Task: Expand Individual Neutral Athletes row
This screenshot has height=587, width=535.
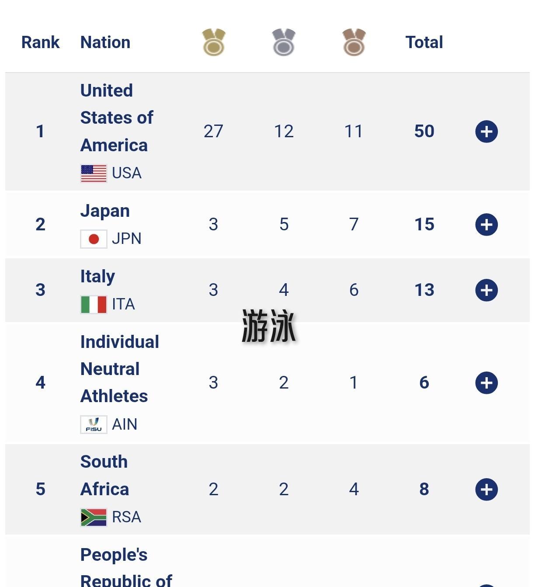Action: point(486,383)
